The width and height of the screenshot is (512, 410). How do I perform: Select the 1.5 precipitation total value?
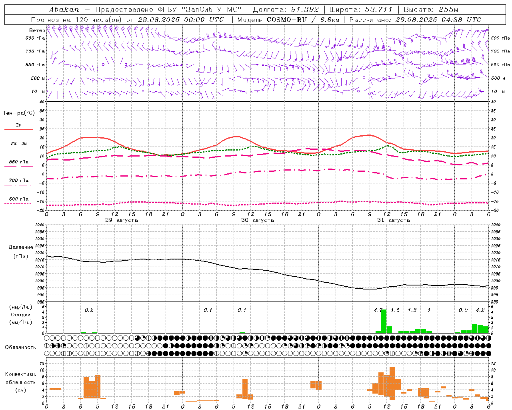(395, 310)
